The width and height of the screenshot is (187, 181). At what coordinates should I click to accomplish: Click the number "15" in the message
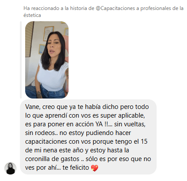(x=144, y=142)
